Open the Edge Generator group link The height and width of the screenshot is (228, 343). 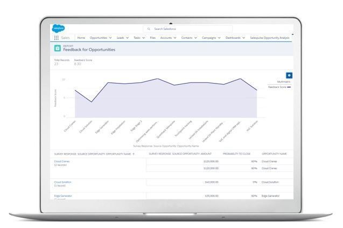[x=63, y=196]
